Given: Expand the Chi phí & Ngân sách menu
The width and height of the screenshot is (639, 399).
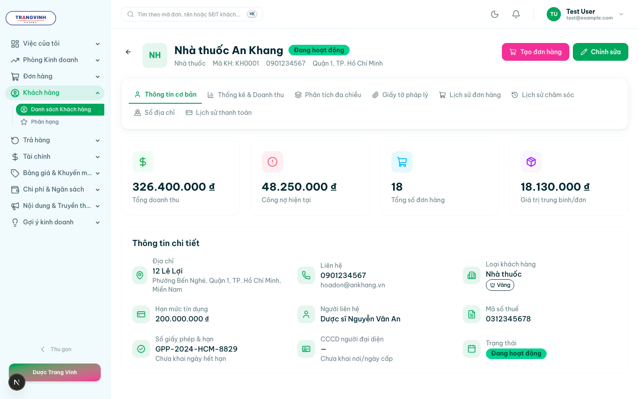Looking at the screenshot, I should click(55, 189).
